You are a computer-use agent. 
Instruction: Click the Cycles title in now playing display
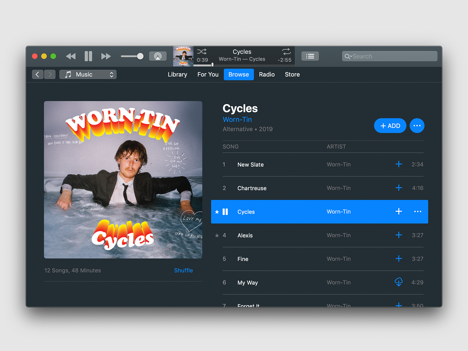pos(242,52)
